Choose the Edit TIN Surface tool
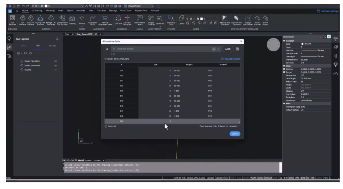 tap(31, 20)
